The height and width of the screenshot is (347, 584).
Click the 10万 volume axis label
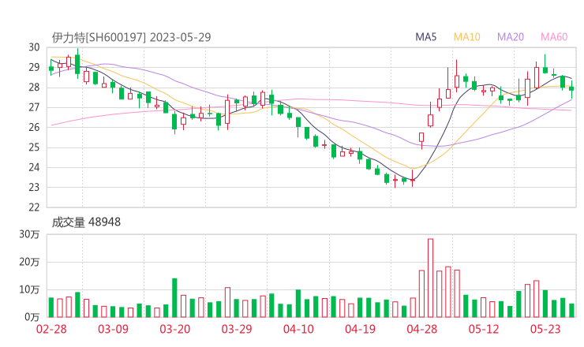(29, 289)
